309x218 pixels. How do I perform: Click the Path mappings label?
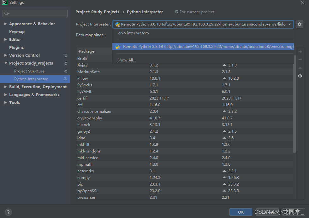coord(90,35)
